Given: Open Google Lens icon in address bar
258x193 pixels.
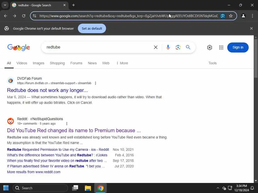Looking at the screenshot, I should [x=223, y=16].
